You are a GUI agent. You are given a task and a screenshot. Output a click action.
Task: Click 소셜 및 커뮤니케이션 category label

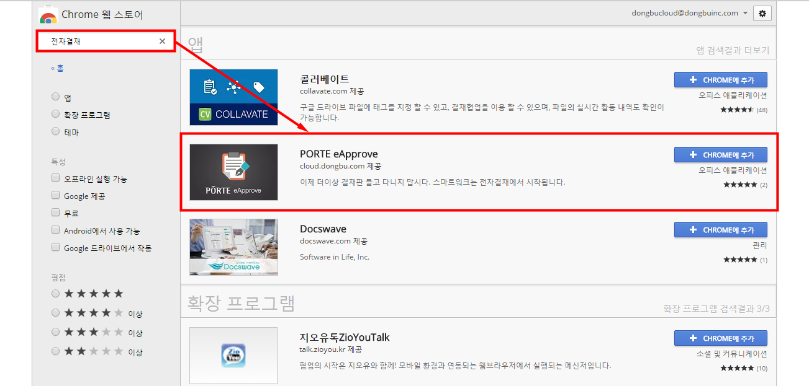click(x=732, y=354)
